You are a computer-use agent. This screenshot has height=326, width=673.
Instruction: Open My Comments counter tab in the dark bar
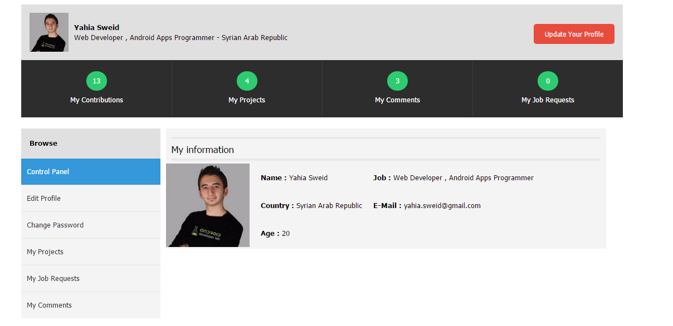click(x=397, y=89)
